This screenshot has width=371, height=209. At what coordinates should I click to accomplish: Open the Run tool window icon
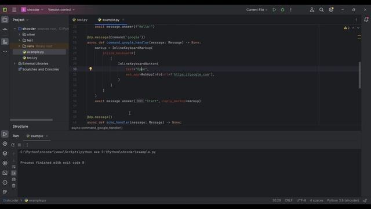(5, 134)
